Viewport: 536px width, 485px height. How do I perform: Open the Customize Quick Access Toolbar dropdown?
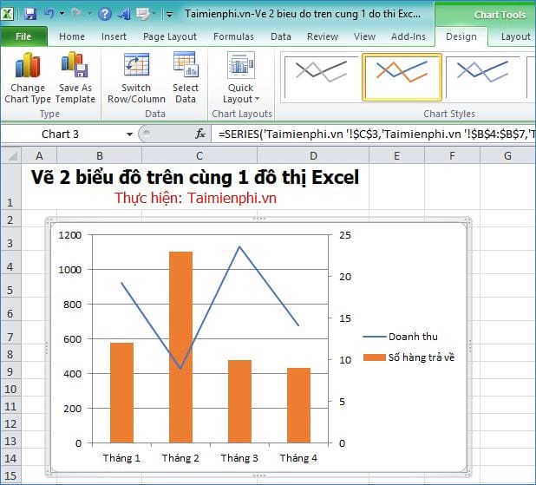tap(169, 15)
